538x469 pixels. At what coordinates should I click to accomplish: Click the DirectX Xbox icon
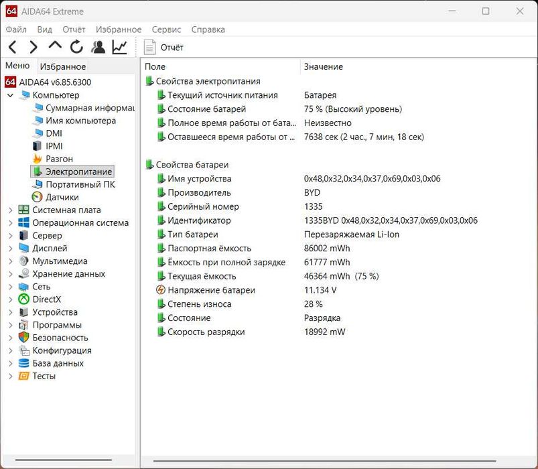tap(23, 299)
